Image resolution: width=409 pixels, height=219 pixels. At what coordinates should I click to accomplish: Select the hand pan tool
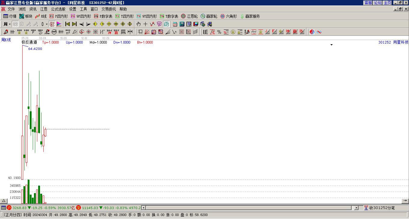click(x=138, y=24)
